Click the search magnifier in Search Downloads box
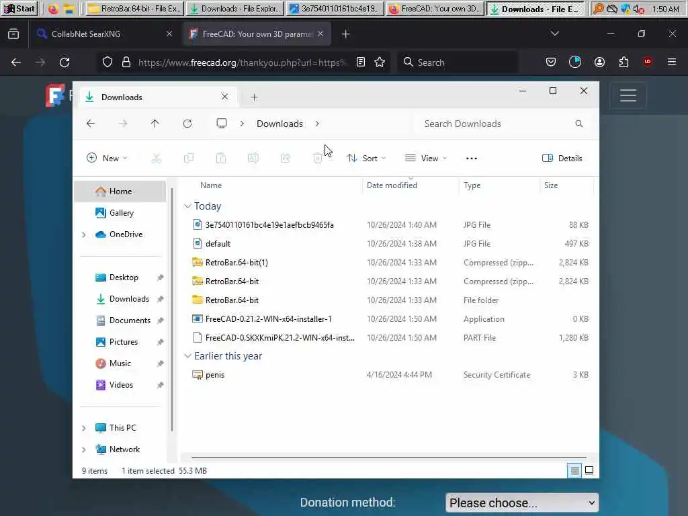Image resolution: width=688 pixels, height=516 pixels. coord(579,124)
